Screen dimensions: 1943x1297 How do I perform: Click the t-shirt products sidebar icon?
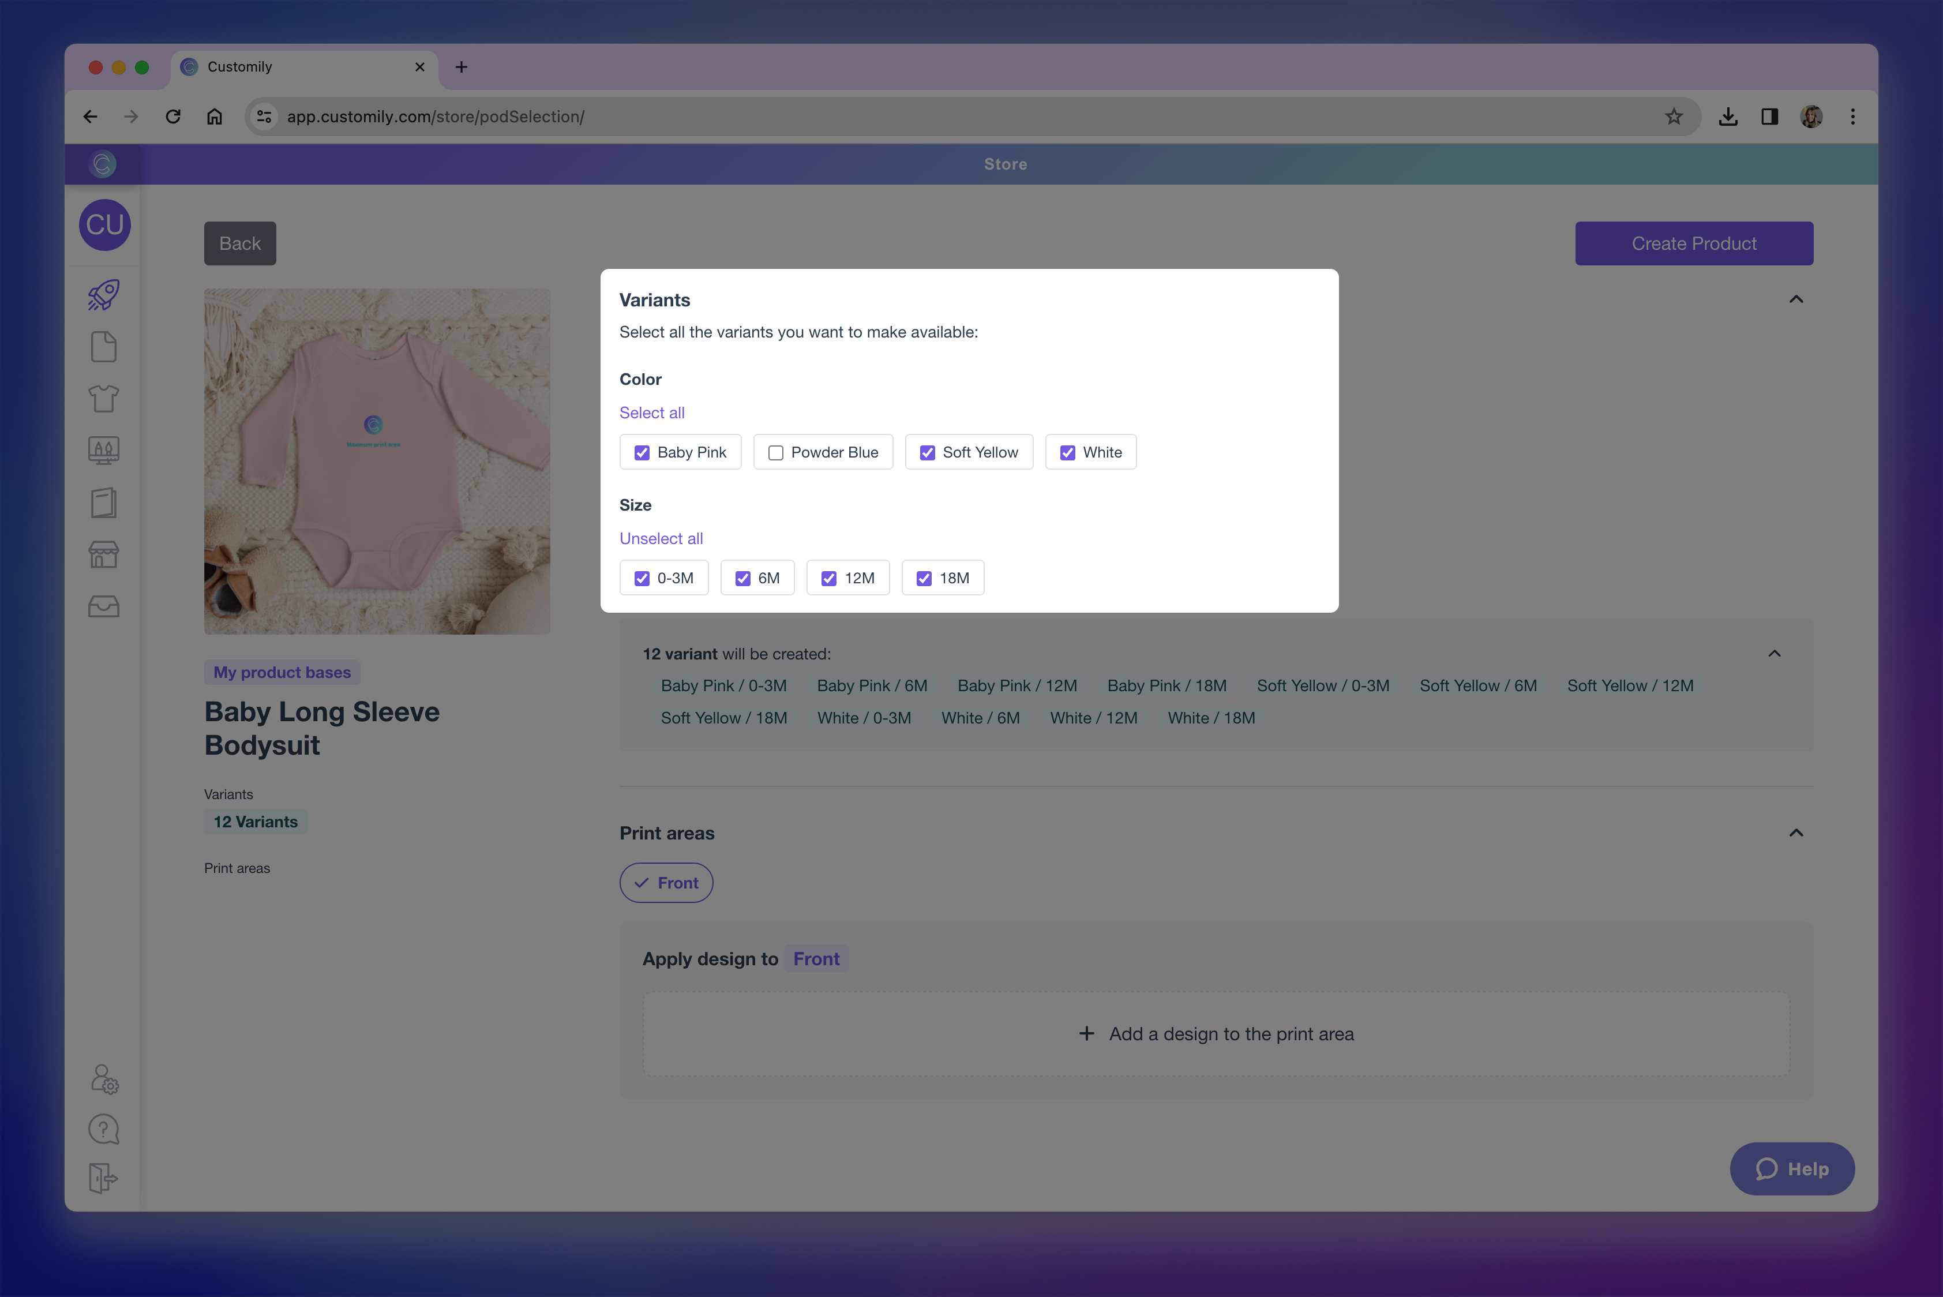point(103,399)
